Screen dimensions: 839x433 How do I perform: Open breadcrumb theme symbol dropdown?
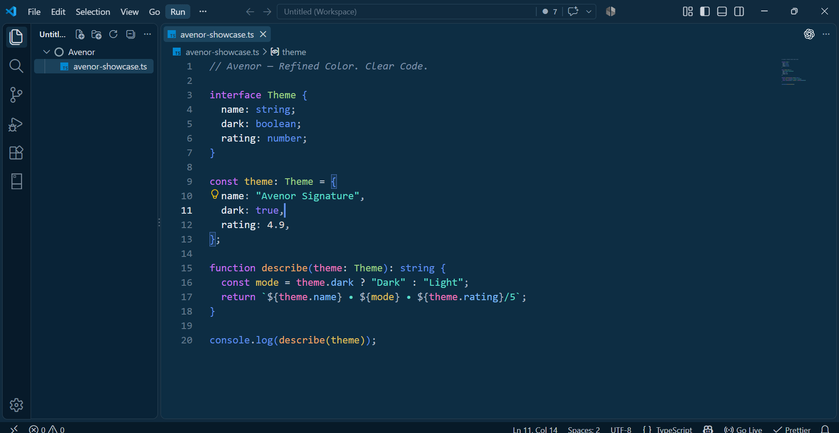tap(289, 52)
